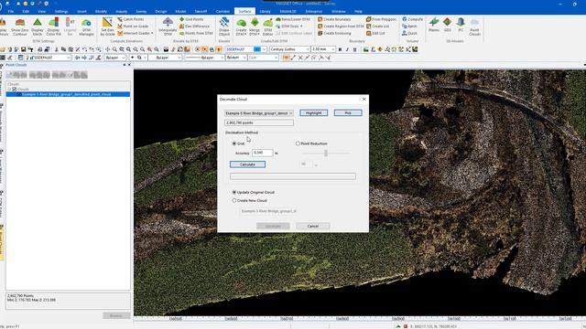Collapse the Clouds tree node
The image size is (586, 329).
9,90
